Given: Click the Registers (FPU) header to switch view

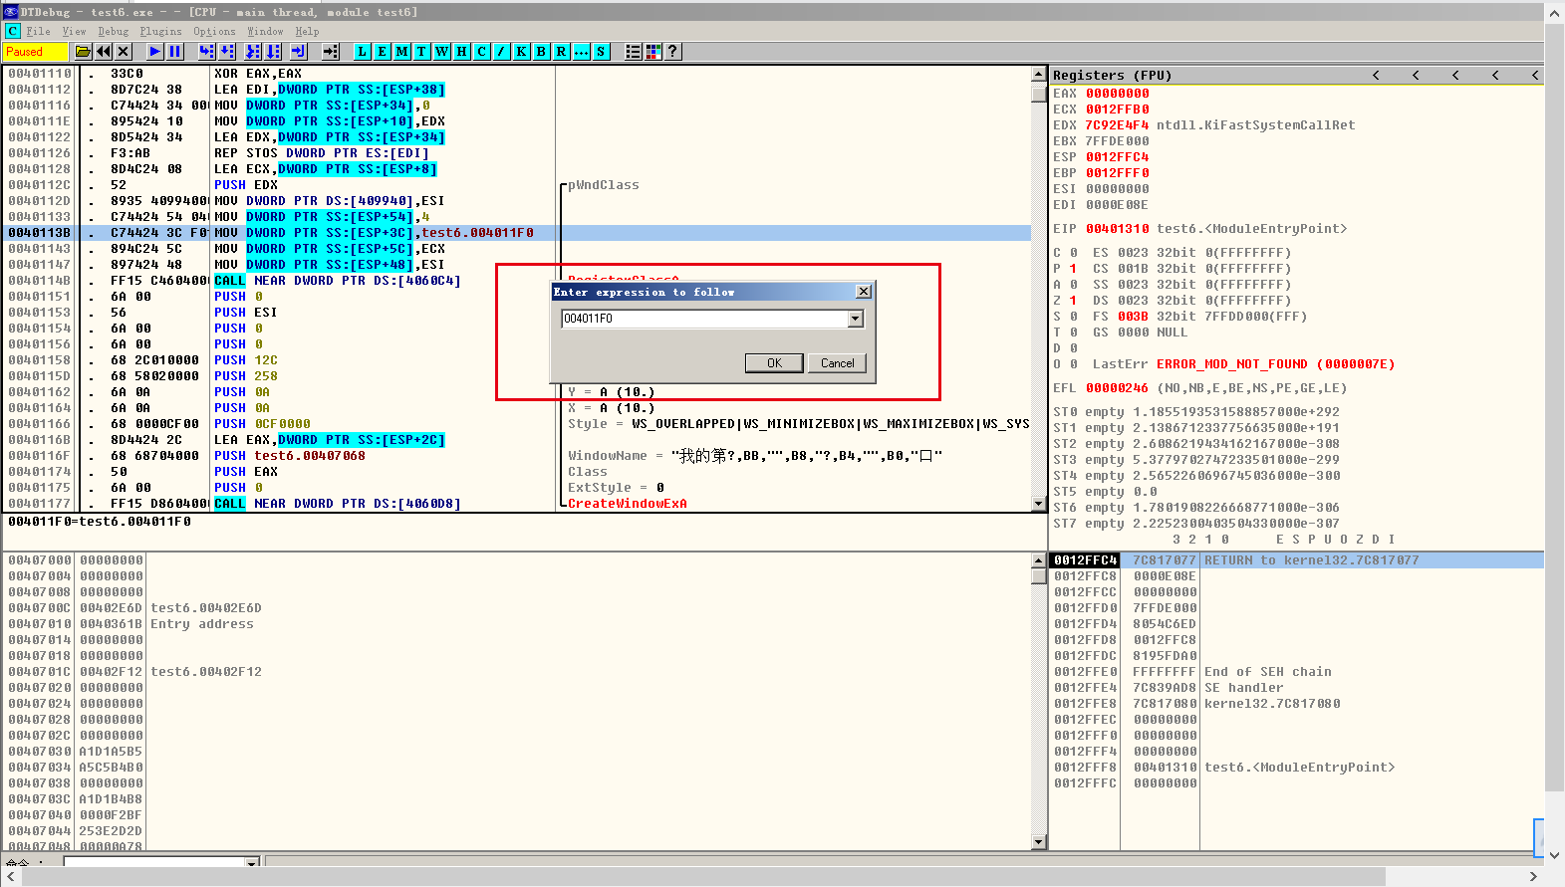Looking at the screenshot, I should [x=1112, y=76].
